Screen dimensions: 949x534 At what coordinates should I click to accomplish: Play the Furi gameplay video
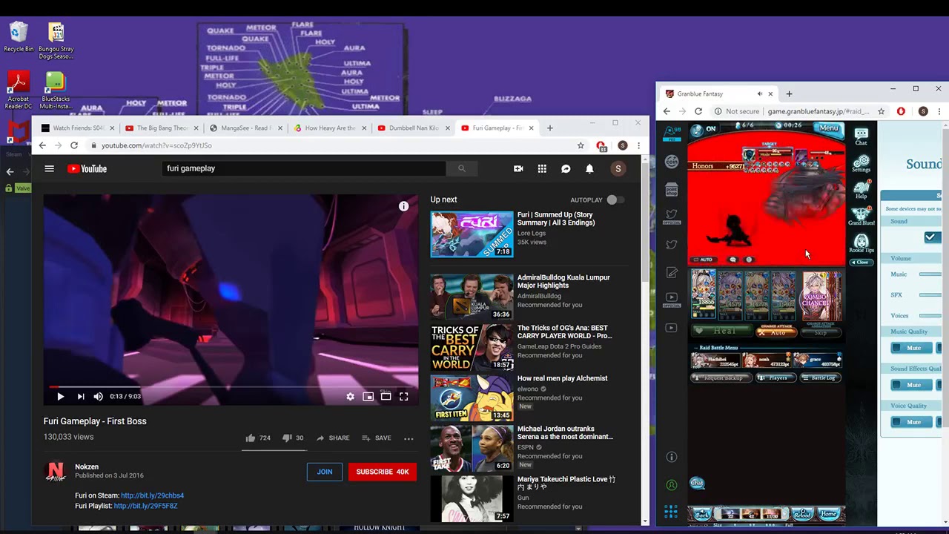(60, 396)
